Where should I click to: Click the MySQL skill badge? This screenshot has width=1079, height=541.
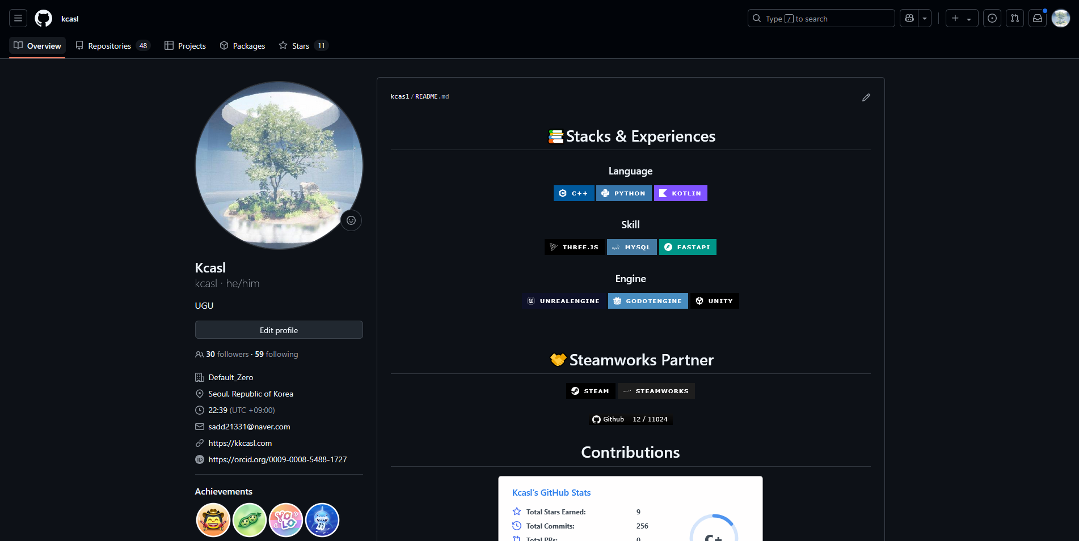632,247
